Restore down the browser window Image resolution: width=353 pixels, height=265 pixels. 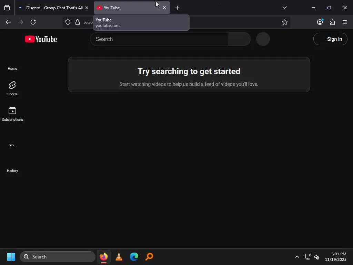[x=329, y=8]
